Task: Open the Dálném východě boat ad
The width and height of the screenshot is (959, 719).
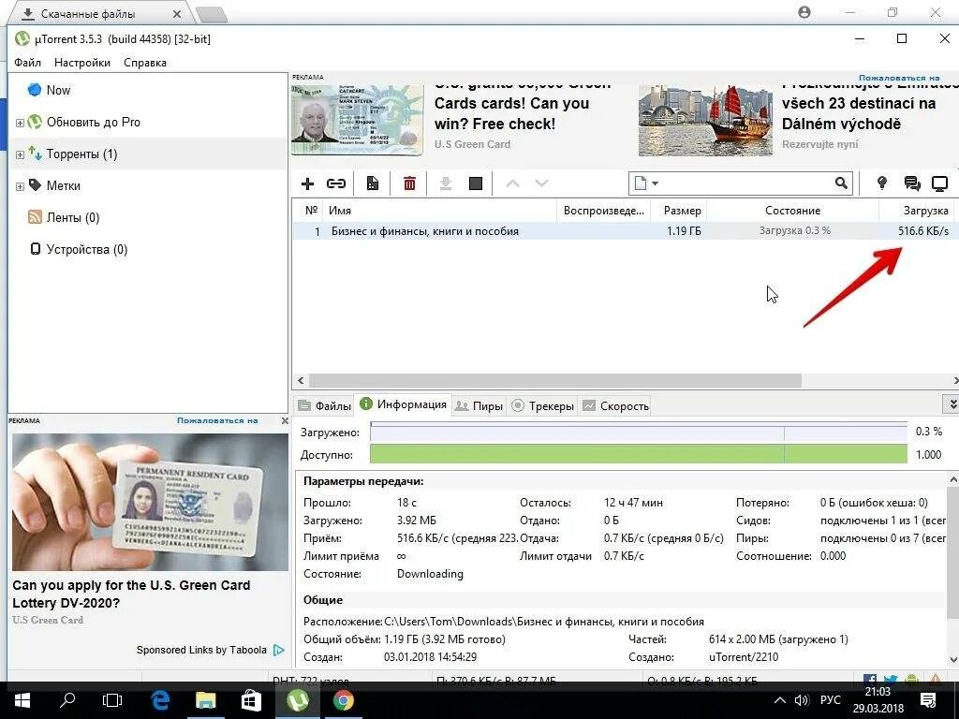Action: 705,121
